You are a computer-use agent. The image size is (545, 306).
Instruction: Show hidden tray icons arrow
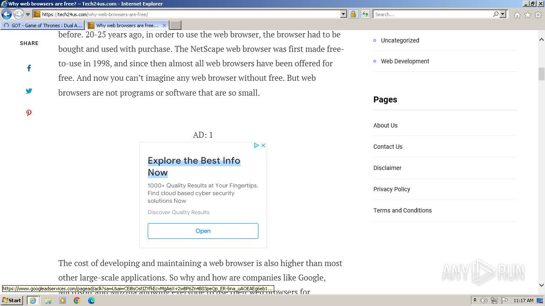(475, 300)
